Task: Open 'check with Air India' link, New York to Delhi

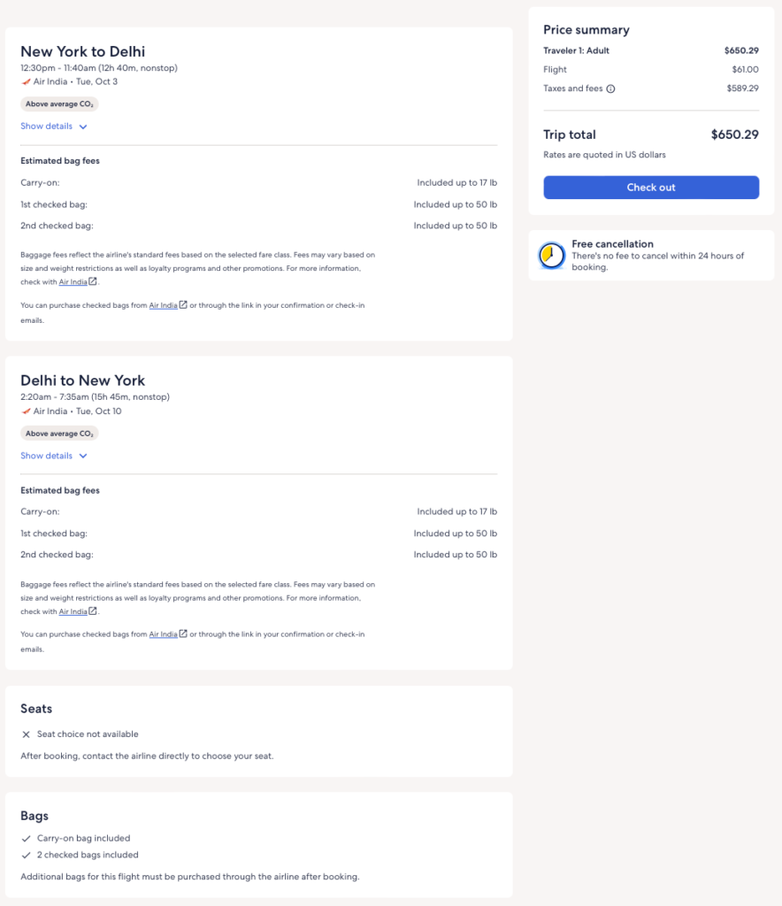Action: pyautogui.click(x=73, y=282)
